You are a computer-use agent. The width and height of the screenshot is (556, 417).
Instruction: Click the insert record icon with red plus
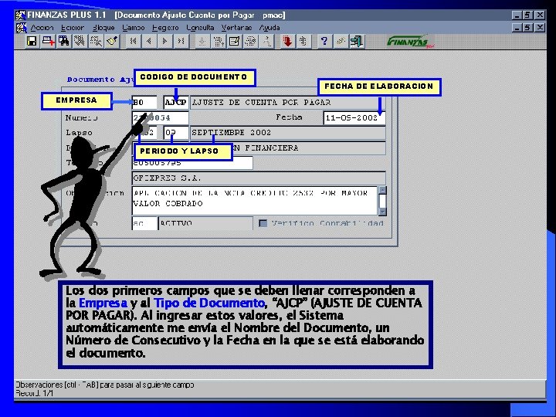48,42
